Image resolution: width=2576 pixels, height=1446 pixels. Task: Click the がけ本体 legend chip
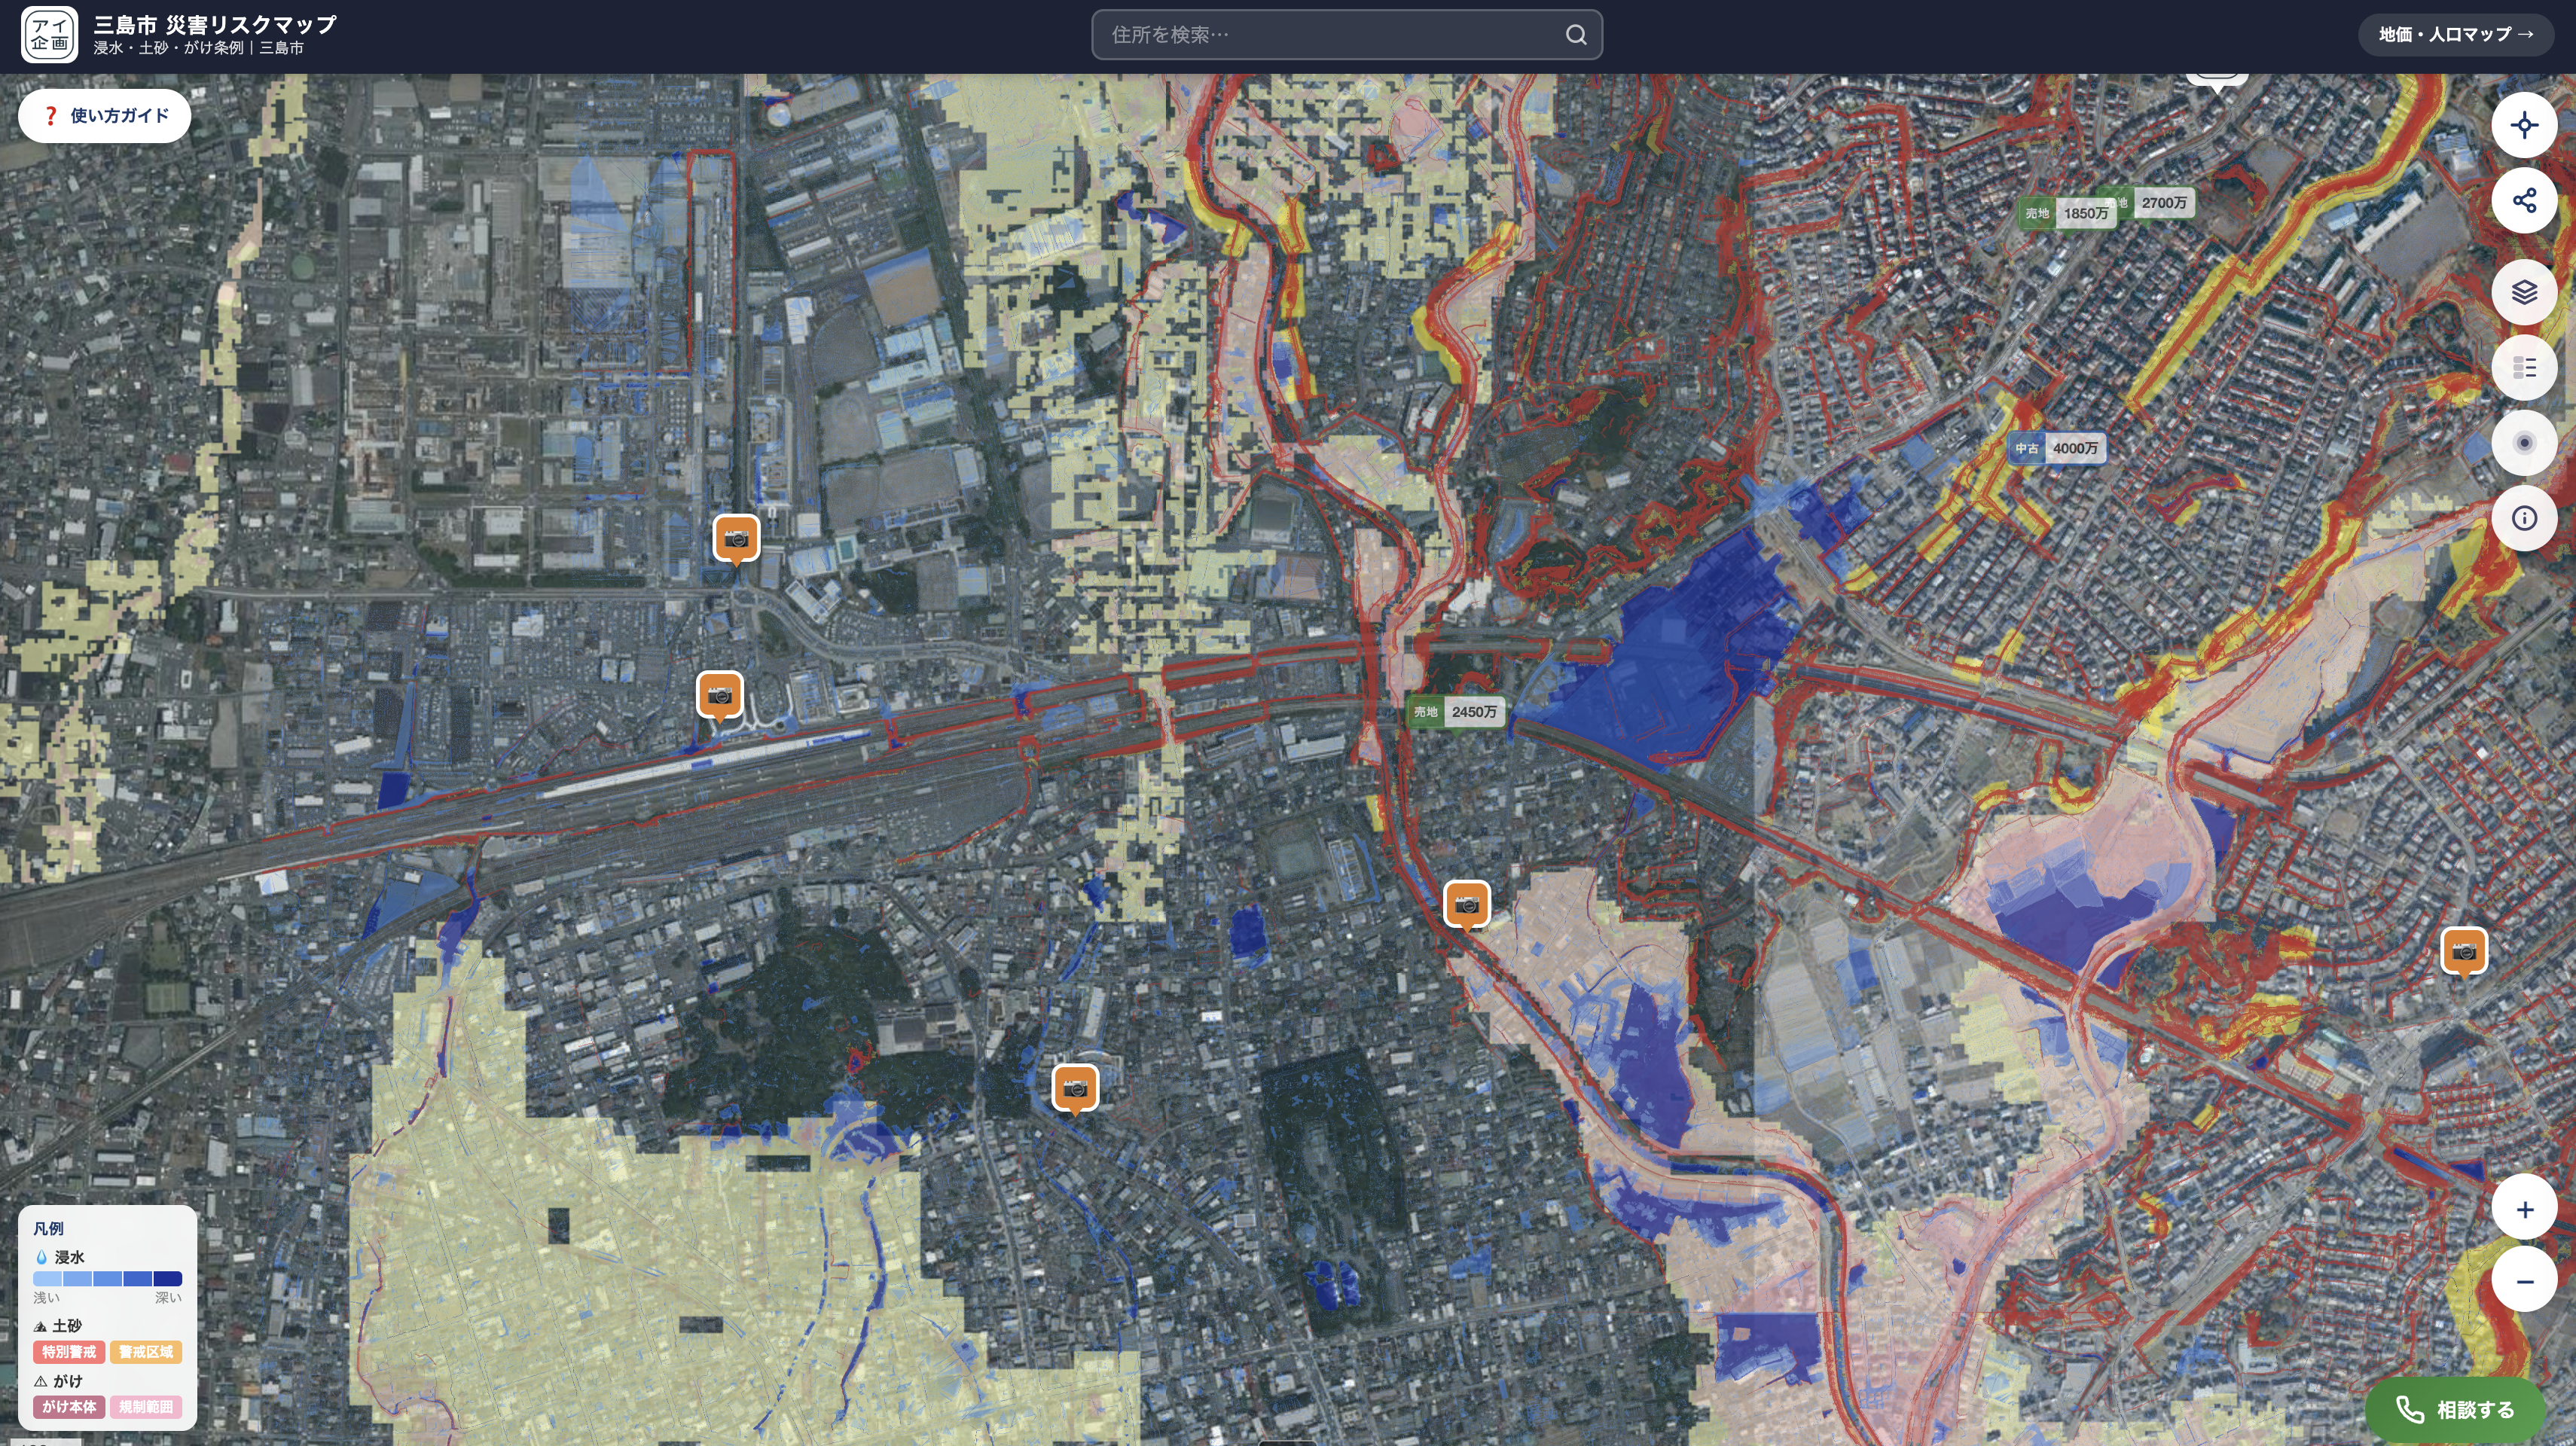pyautogui.click(x=69, y=1407)
